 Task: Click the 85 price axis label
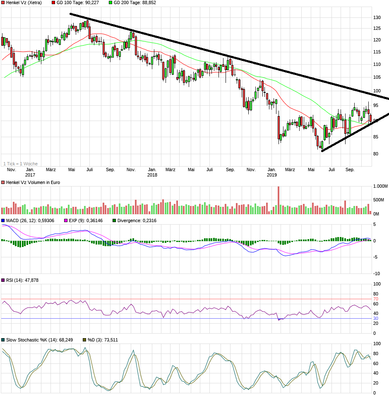coord(376,137)
